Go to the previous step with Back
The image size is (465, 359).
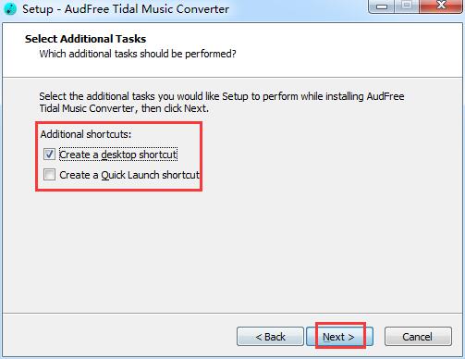(x=270, y=337)
